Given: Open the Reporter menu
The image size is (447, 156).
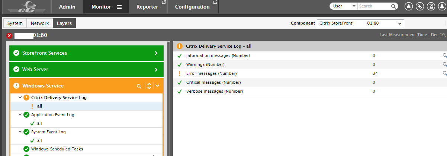Looking at the screenshot, I should point(147,7).
